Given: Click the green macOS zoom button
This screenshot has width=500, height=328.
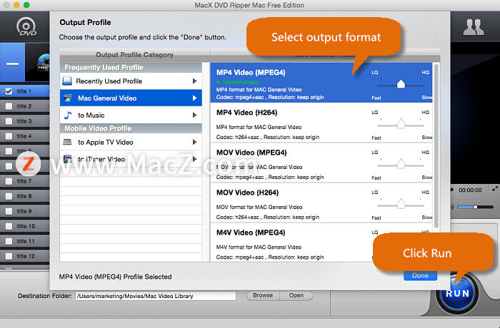Looking at the screenshot, I should [27, 5].
